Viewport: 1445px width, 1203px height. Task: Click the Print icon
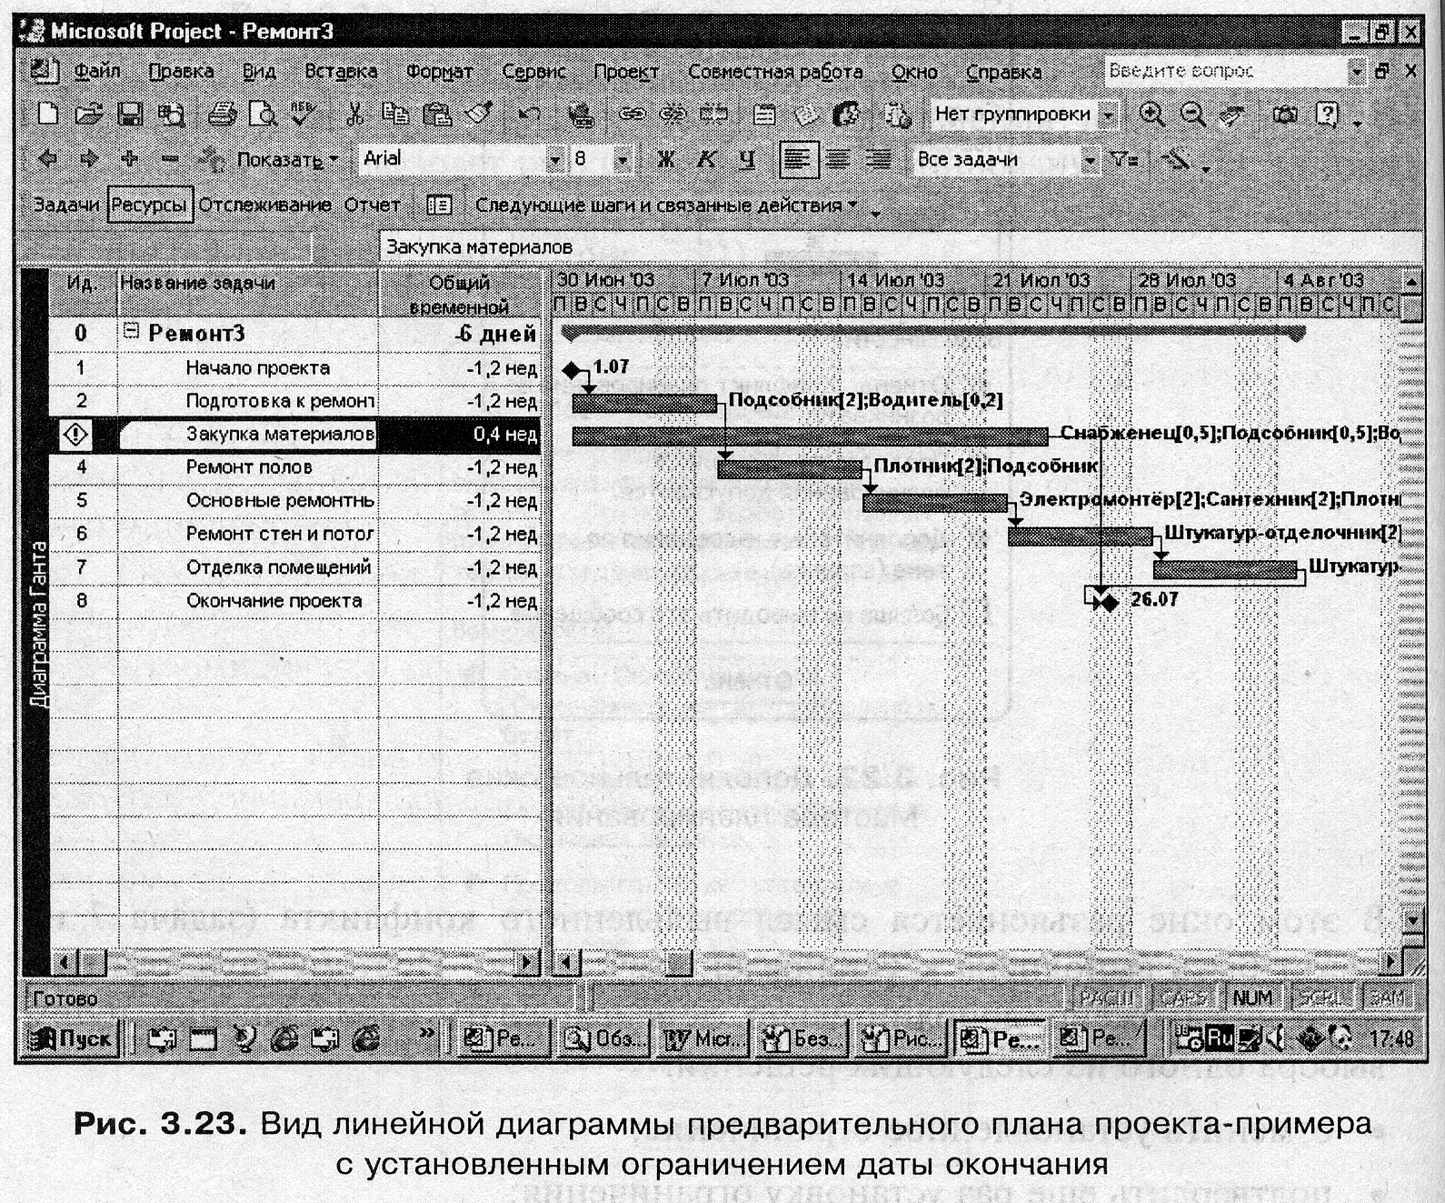(222, 114)
